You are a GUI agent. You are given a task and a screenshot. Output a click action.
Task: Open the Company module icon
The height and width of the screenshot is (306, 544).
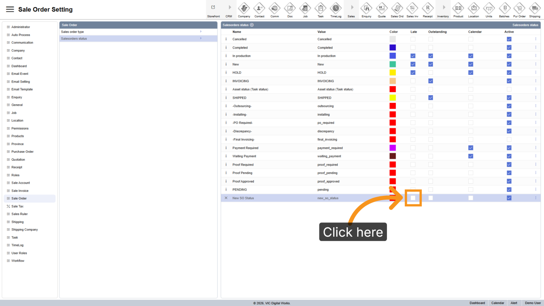244,8
